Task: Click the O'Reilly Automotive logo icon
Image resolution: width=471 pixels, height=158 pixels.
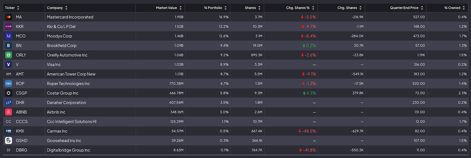Action: [9, 55]
